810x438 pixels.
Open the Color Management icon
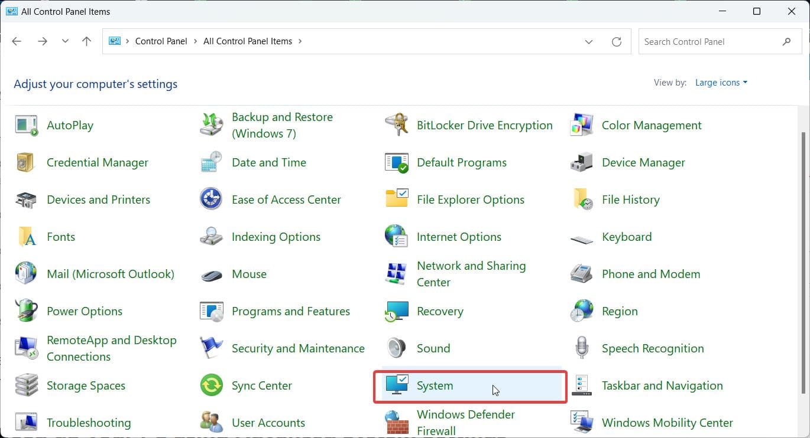(581, 125)
